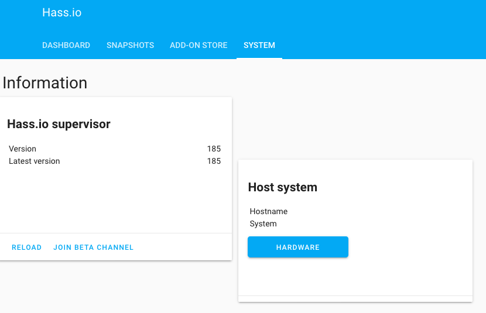Viewport: 486px width, 313px height.
Task: Click the System label in Host system
Action: 263,224
